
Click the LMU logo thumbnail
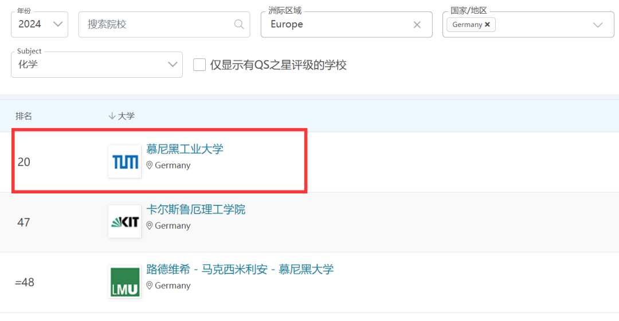click(125, 282)
